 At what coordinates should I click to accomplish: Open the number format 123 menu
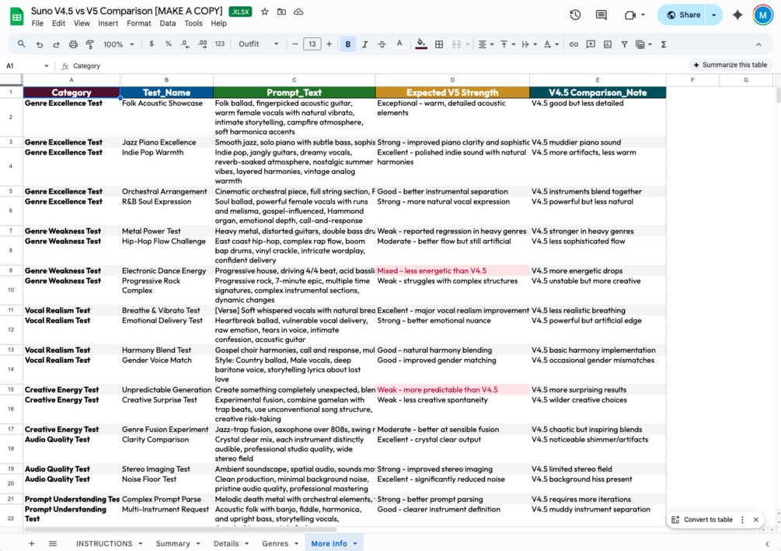click(220, 44)
